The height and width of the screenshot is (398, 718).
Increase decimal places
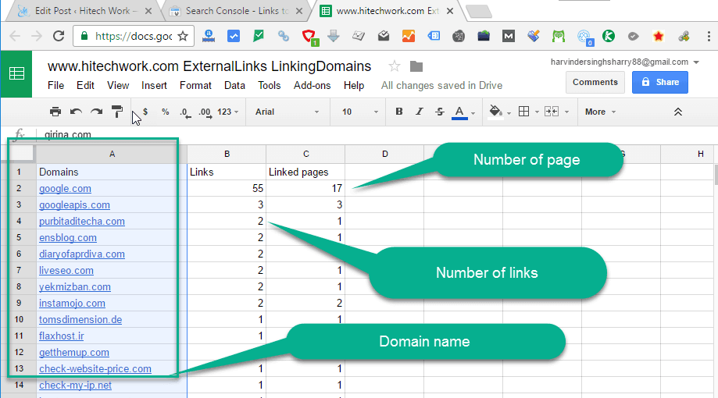(x=205, y=112)
